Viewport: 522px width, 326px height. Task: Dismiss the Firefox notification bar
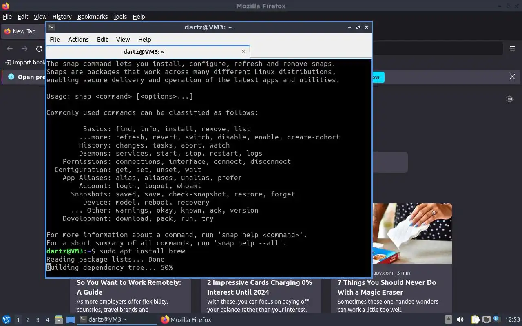(512, 77)
